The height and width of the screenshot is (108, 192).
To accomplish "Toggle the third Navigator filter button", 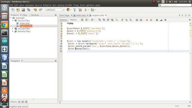I will pos(26,102).
